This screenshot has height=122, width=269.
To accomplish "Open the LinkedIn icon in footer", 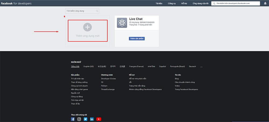I will (x=92, y=119).
